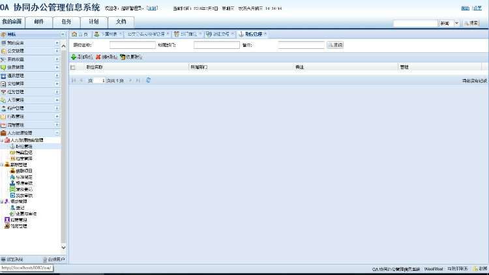Toggle the select-all checkbox in table header

73,67
